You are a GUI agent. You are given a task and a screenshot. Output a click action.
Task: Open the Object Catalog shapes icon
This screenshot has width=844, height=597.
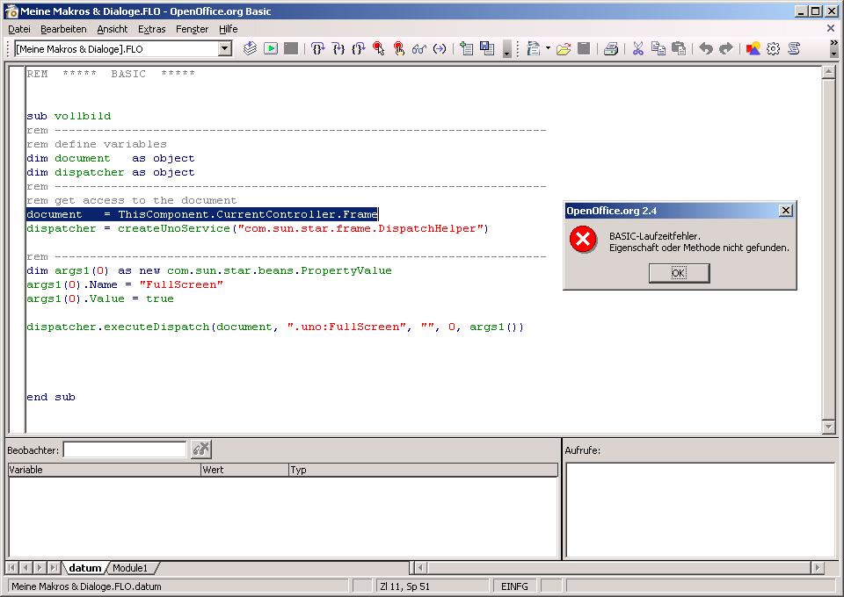click(x=753, y=49)
